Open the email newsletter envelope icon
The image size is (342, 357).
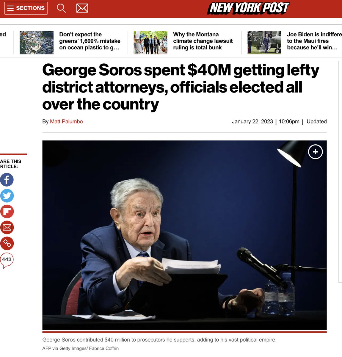pos(82,8)
